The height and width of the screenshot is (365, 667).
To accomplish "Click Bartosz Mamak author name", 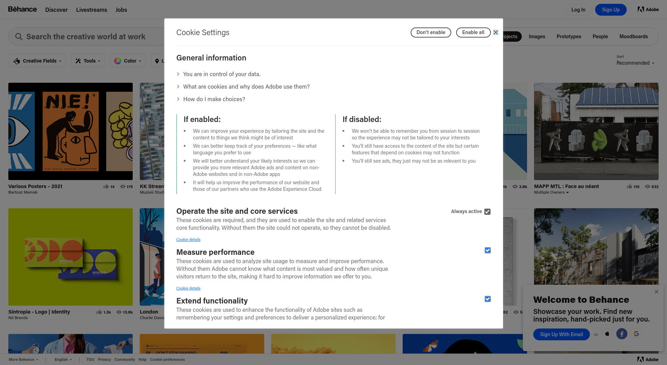I will coord(23,192).
